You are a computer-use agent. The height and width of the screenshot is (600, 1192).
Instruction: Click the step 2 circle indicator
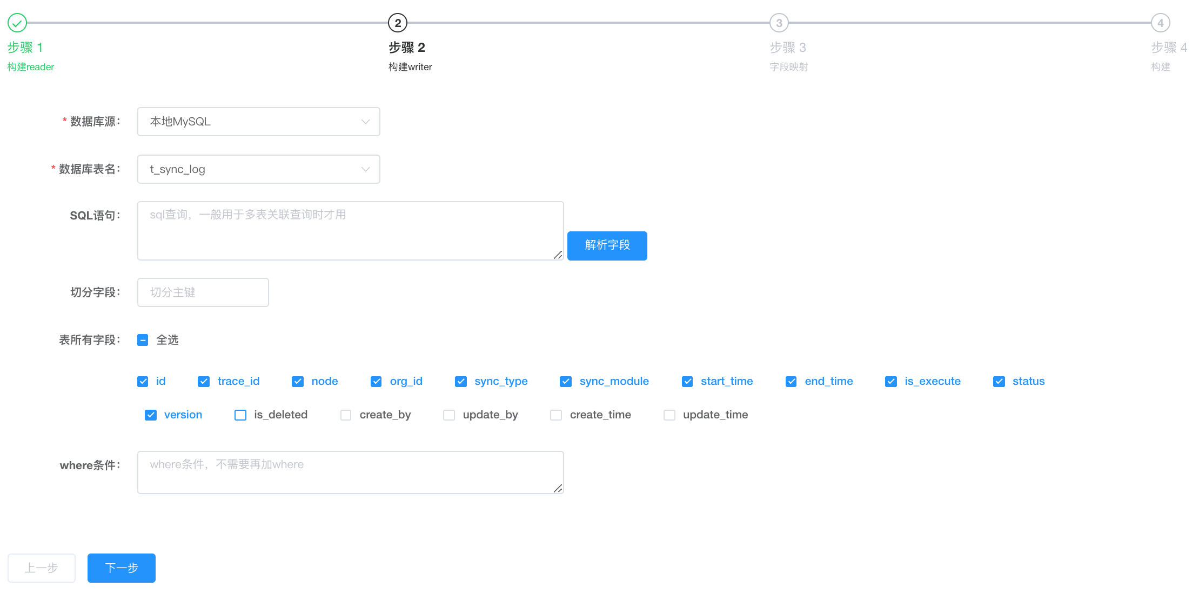pos(398,23)
